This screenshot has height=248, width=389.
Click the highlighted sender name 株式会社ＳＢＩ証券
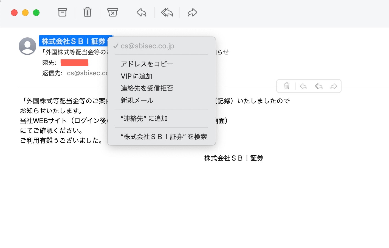point(74,41)
